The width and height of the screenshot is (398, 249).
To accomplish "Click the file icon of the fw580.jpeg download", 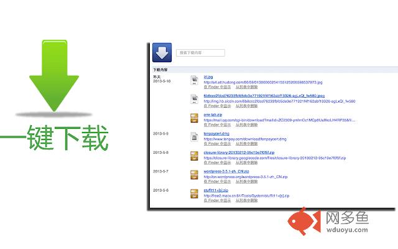I will [195, 99].
